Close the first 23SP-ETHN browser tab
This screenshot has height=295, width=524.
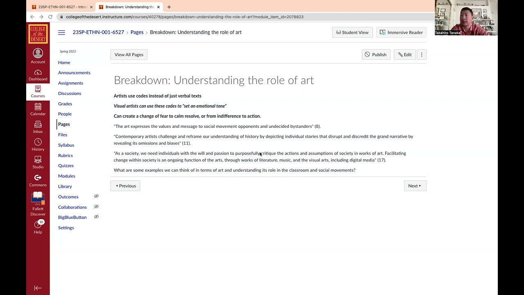pos(91,7)
